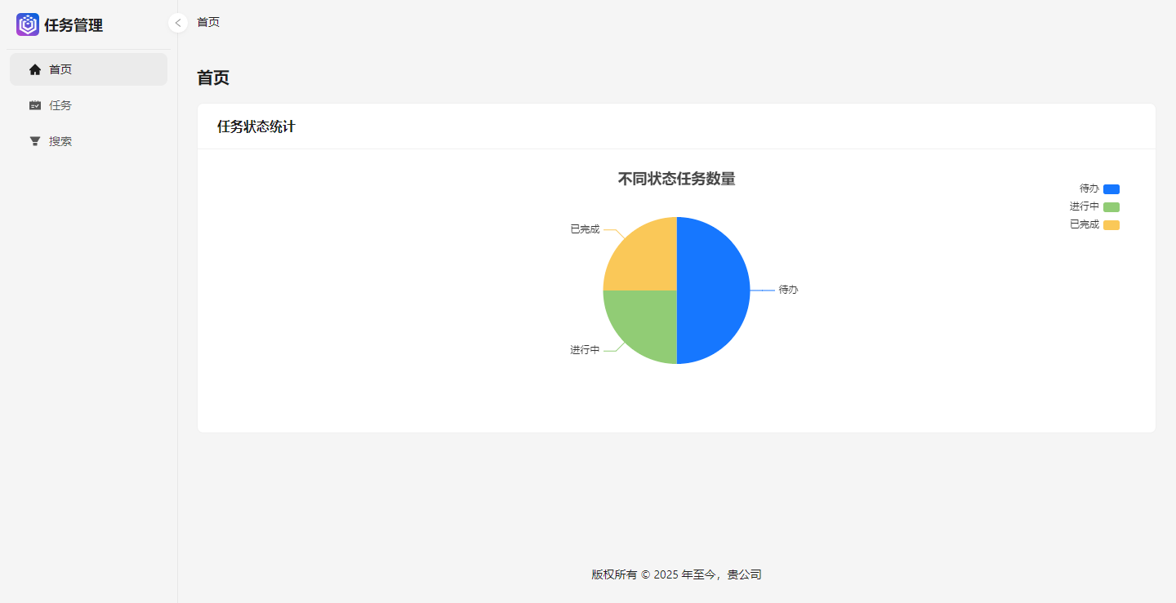The width and height of the screenshot is (1176, 603).
Task: Select 首页 in the sidebar navigation
Action: [61, 69]
